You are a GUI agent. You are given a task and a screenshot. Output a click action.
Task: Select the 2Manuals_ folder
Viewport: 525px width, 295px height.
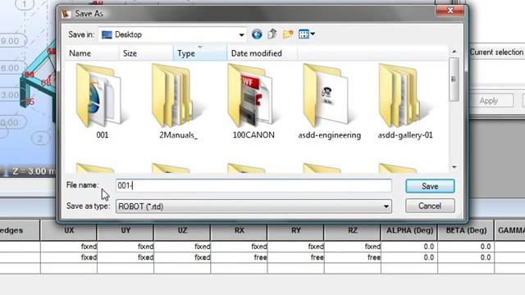[178, 102]
